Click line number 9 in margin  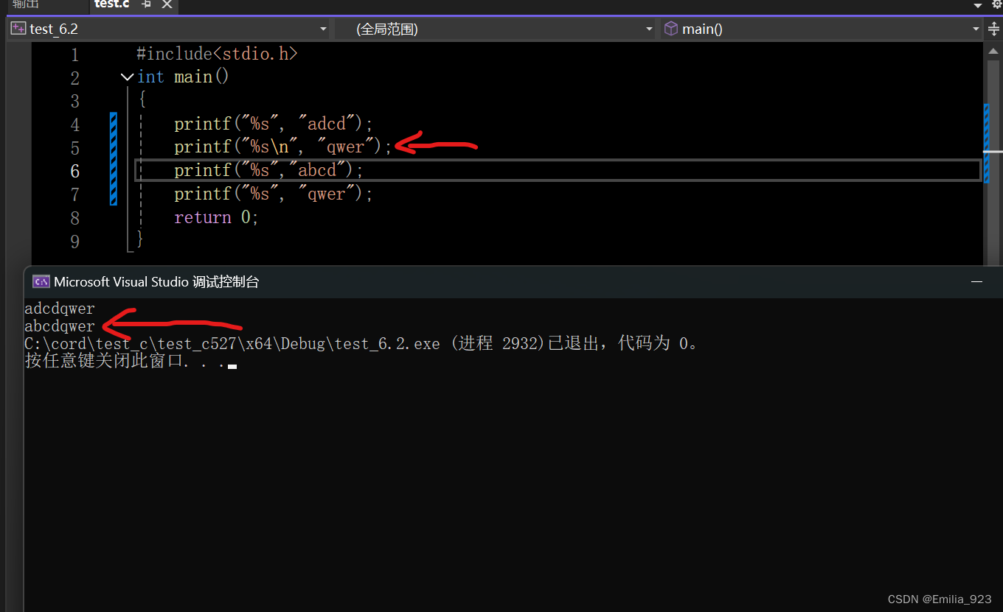(74, 241)
